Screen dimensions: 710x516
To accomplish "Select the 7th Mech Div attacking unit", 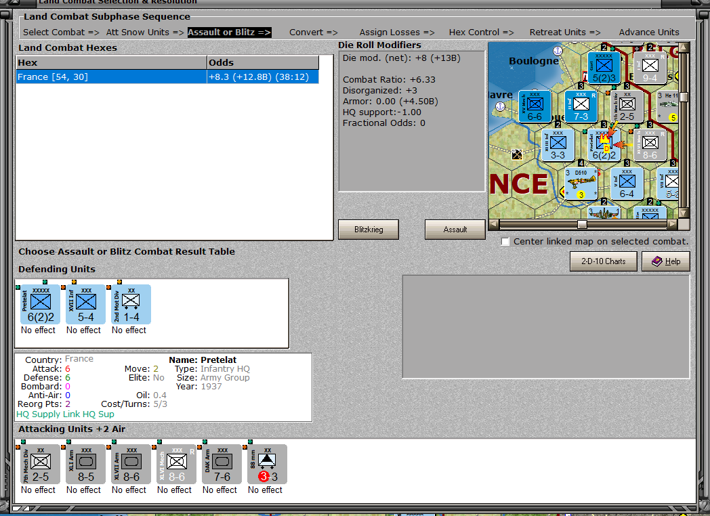I will [40, 464].
